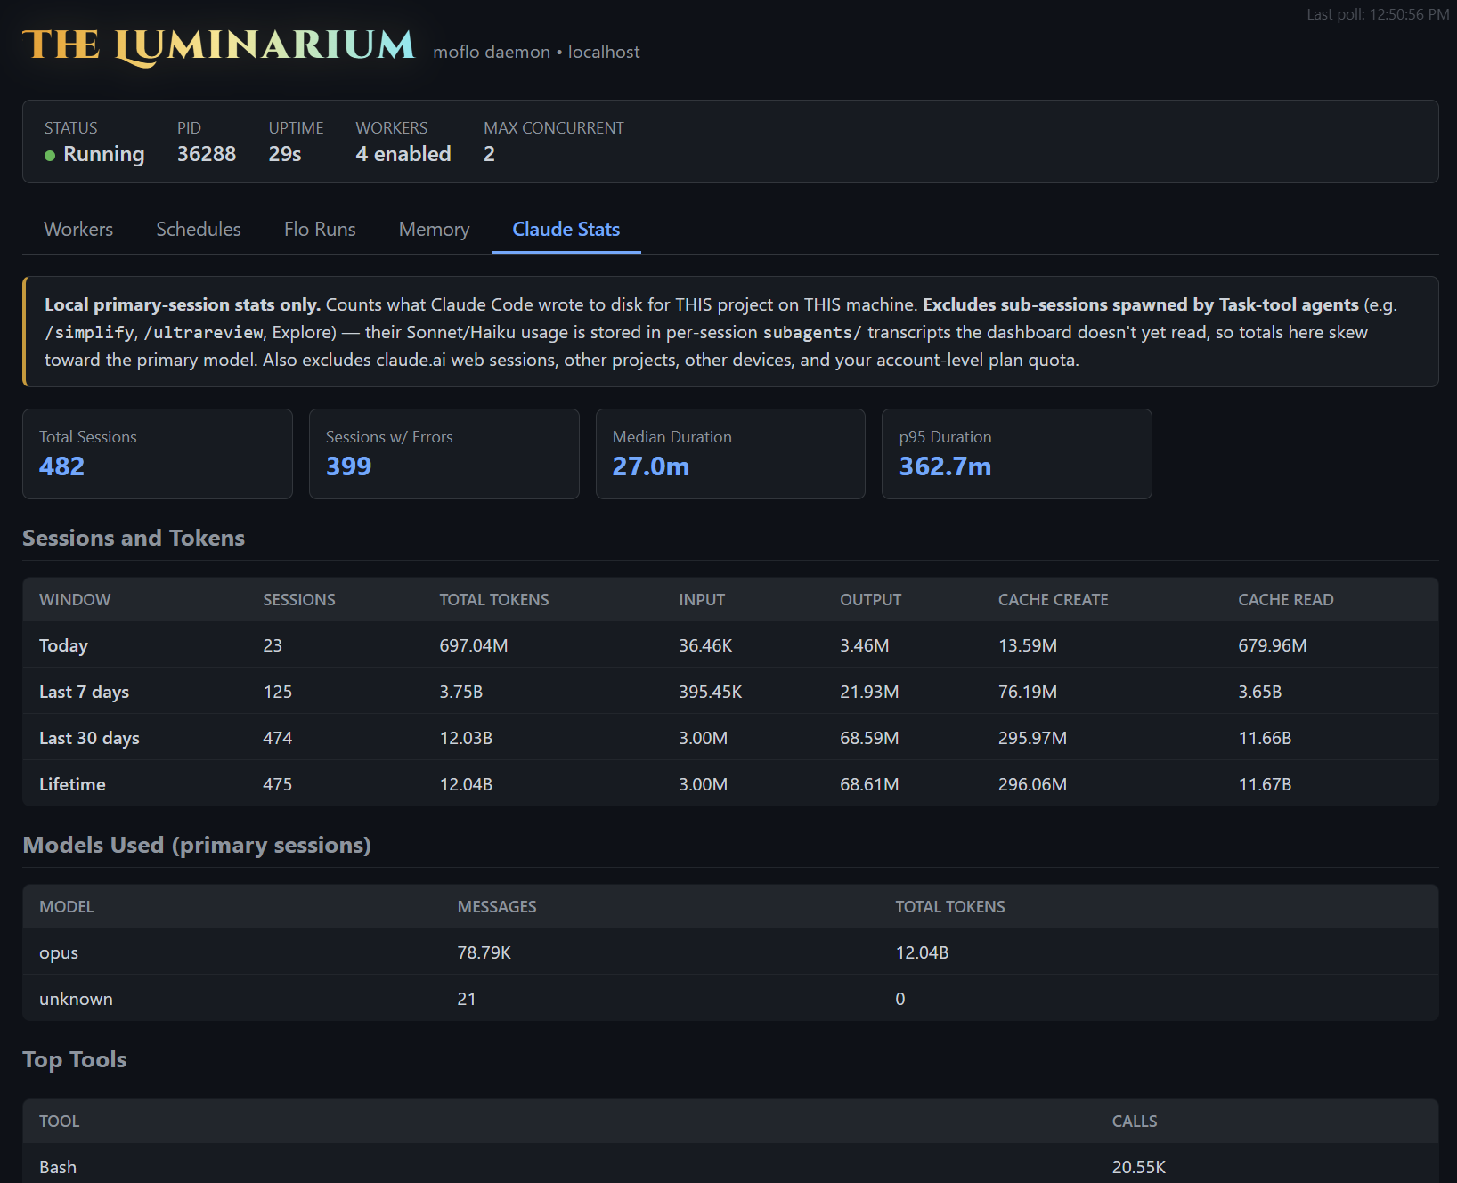This screenshot has width=1457, height=1183.
Task: Click Last 30 days cache create 295.97M
Action: (x=1032, y=738)
